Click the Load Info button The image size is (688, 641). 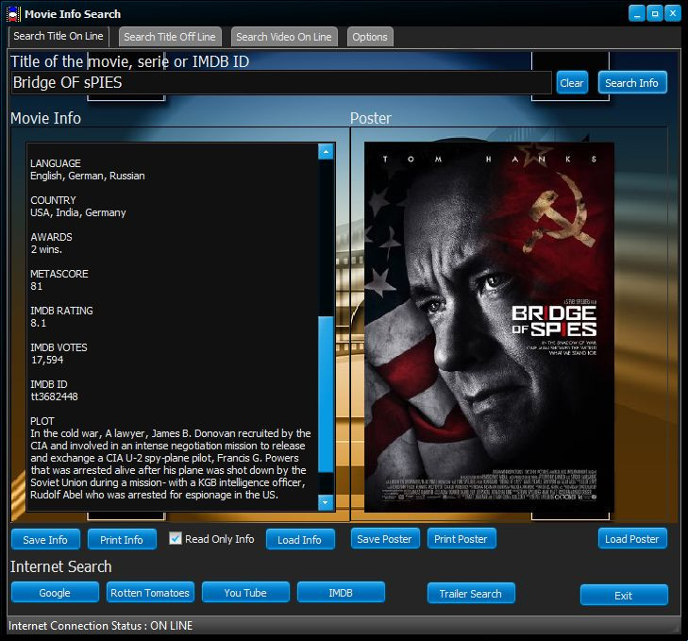tap(300, 540)
